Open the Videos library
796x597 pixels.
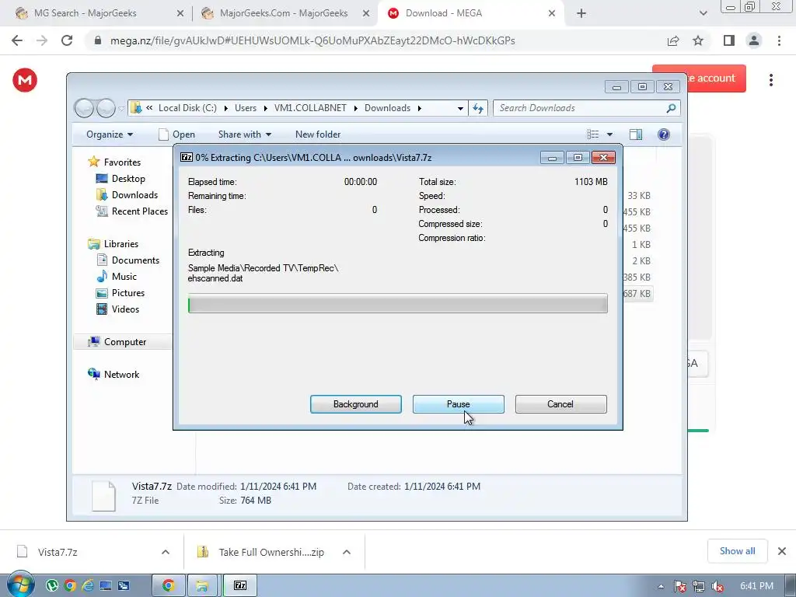point(125,309)
